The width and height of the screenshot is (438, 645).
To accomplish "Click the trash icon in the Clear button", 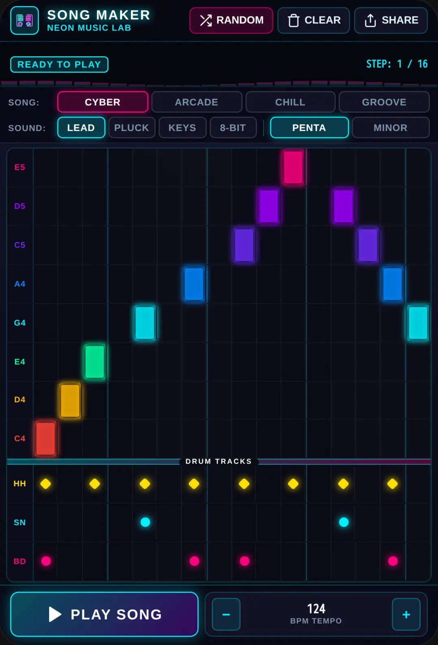I will pyautogui.click(x=294, y=20).
